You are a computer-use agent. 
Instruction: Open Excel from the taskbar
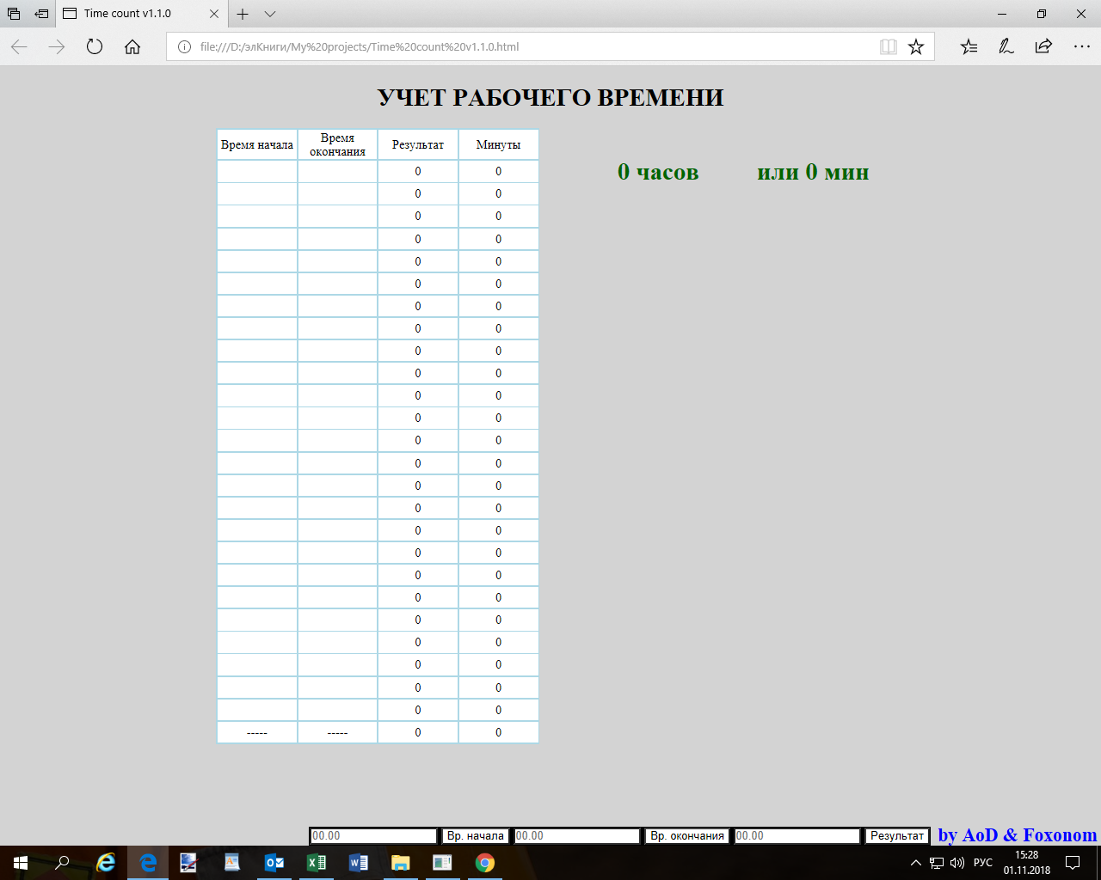[316, 863]
